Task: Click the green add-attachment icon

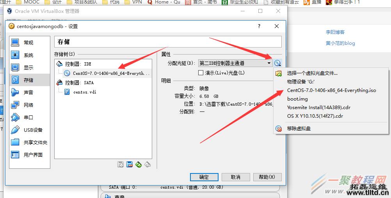Action: tap(139, 164)
